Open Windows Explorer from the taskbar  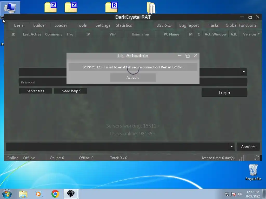point(23,194)
